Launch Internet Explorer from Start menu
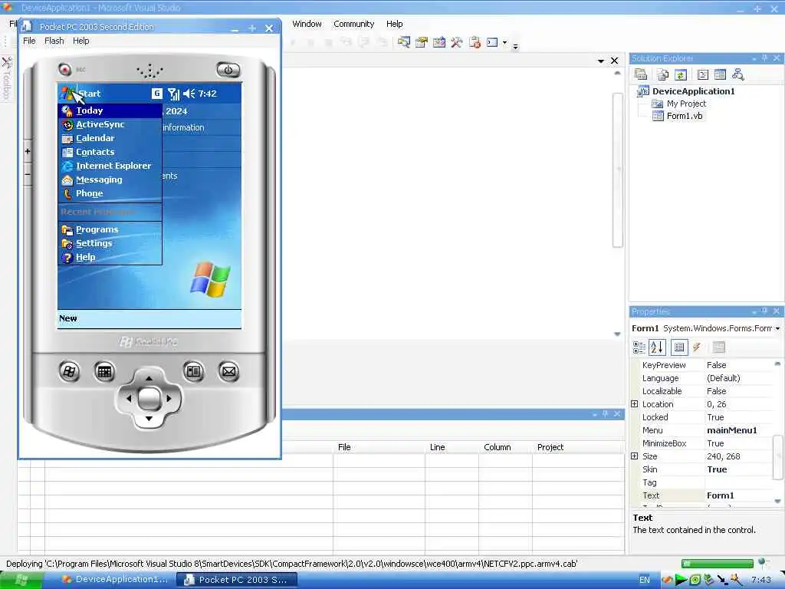Screen dimensions: 785x589 (x=110, y=166)
